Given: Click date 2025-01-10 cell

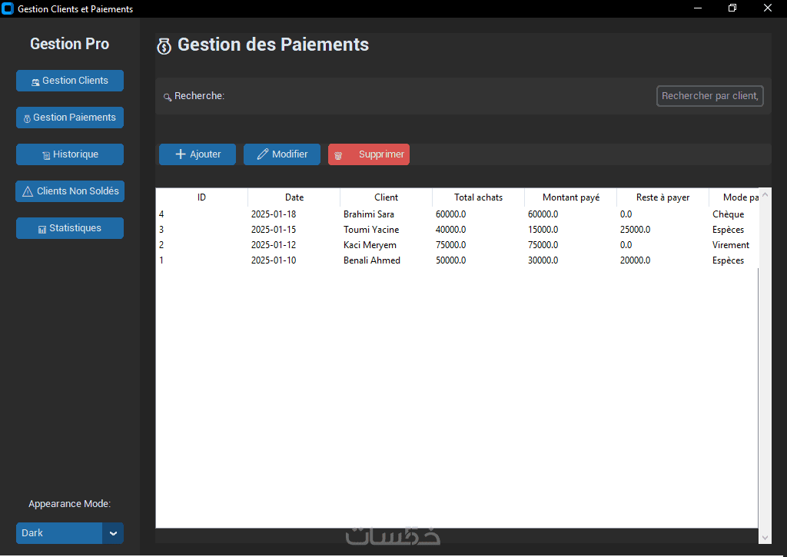Looking at the screenshot, I should (274, 260).
